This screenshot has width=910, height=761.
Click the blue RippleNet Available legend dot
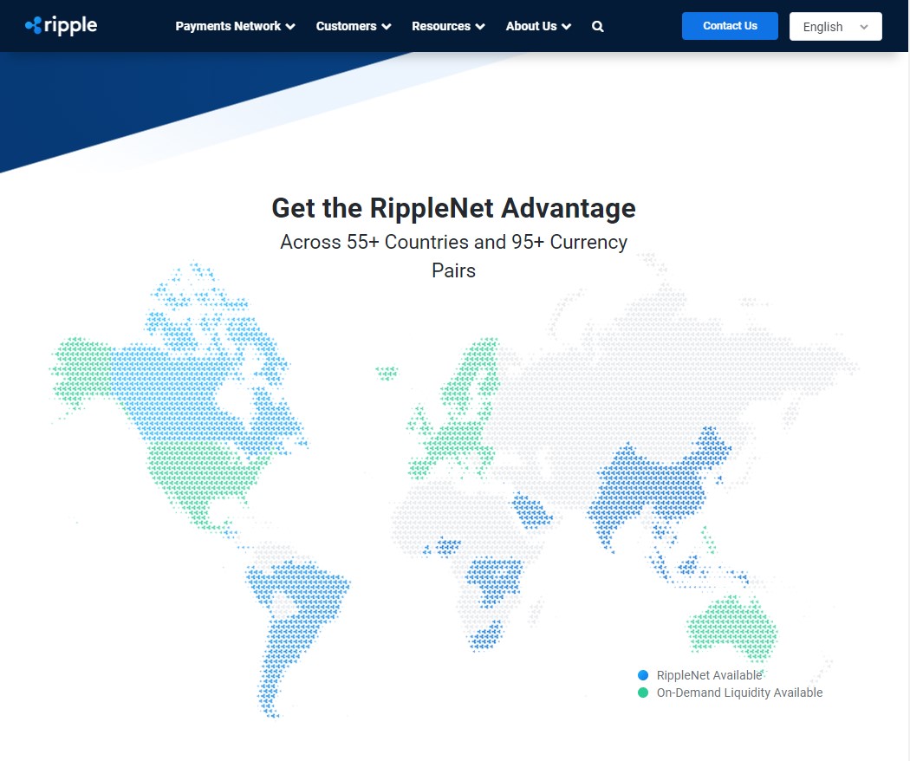pos(643,674)
